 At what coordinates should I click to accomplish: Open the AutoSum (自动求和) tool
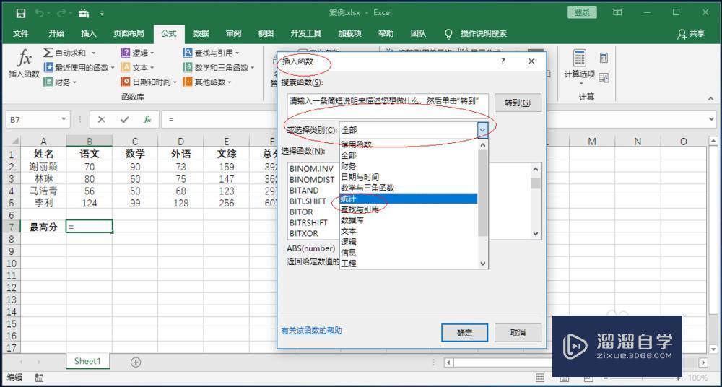pos(69,53)
